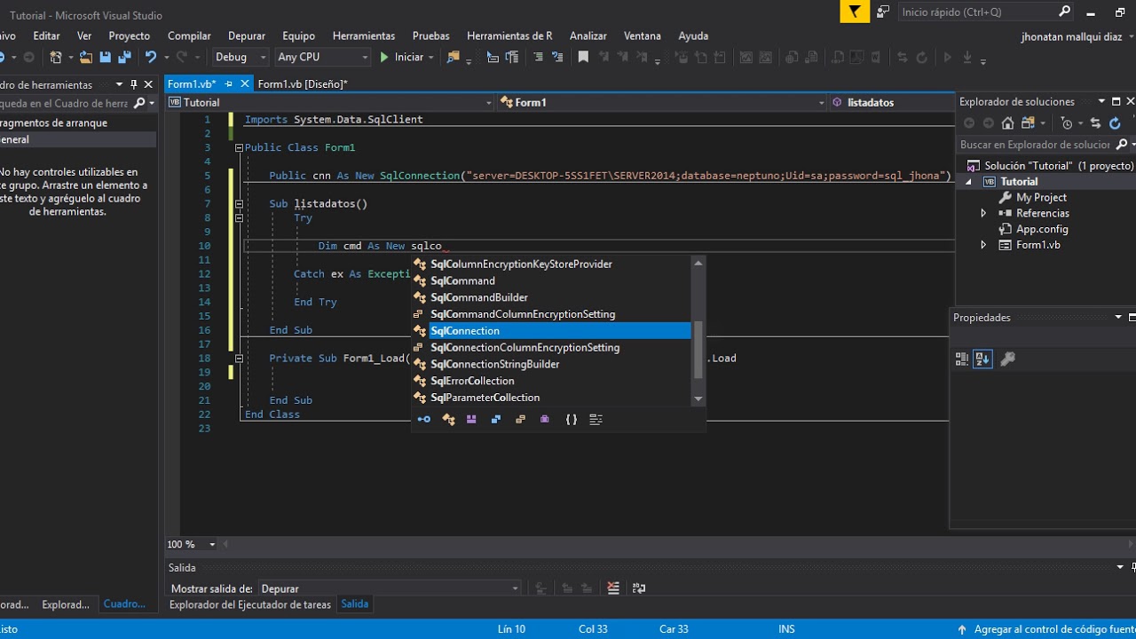Open the Depurar menu
The image size is (1136, 639).
pyautogui.click(x=247, y=35)
